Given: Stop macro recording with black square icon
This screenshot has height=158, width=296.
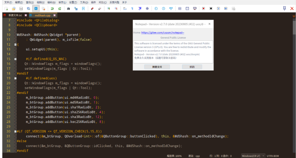Looking at the screenshot, I should coord(211,9).
